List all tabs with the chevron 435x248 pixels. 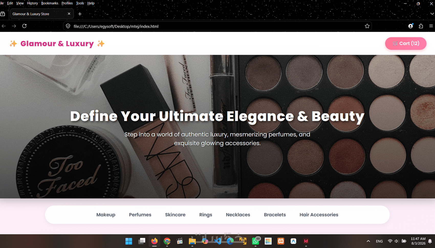tap(432, 14)
